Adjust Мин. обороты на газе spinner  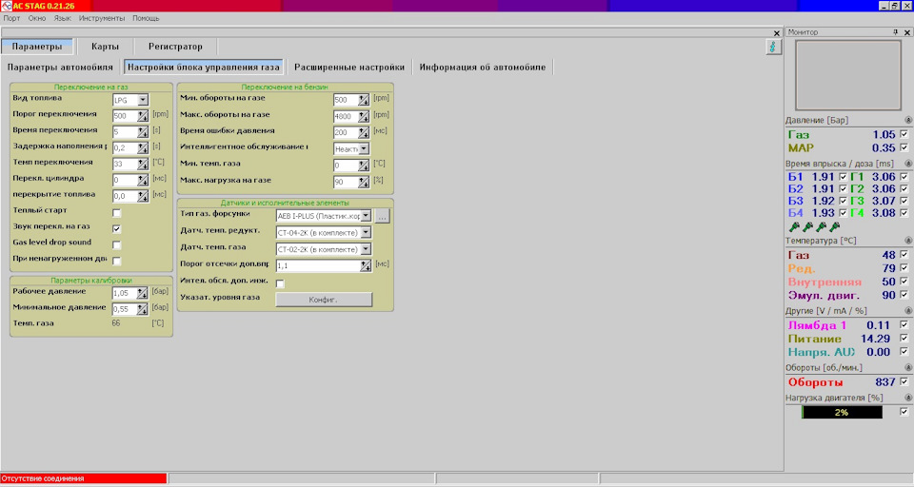(364, 100)
